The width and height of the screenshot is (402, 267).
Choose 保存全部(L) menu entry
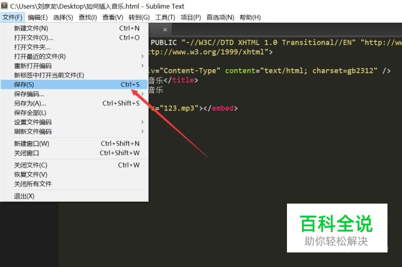[74, 113]
